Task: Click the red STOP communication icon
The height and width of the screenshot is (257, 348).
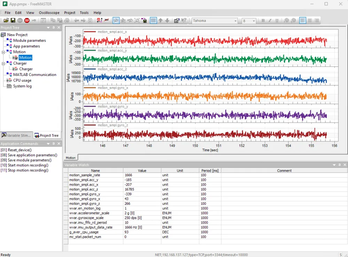Action: [27, 21]
